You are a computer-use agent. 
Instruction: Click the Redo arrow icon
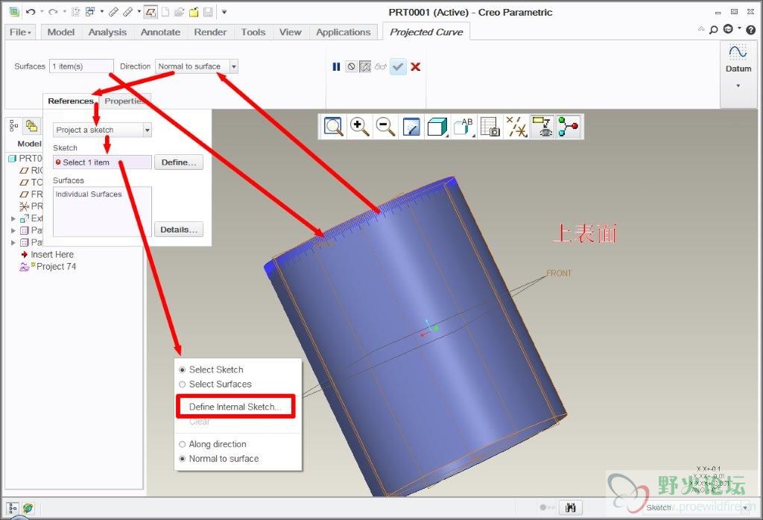point(53,12)
